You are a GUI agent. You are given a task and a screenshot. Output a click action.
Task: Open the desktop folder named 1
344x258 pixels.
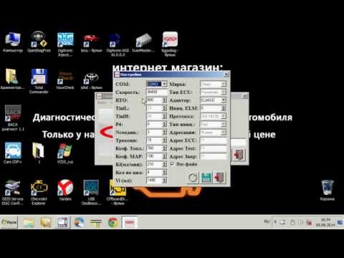coord(39,153)
